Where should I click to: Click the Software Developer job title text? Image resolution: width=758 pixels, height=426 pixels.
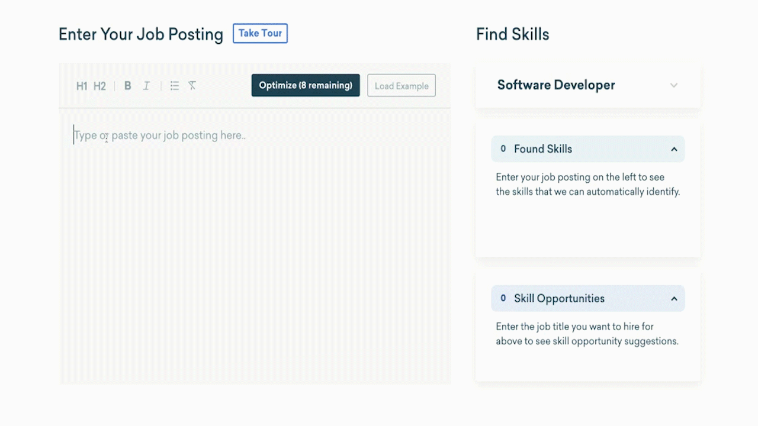pos(556,85)
